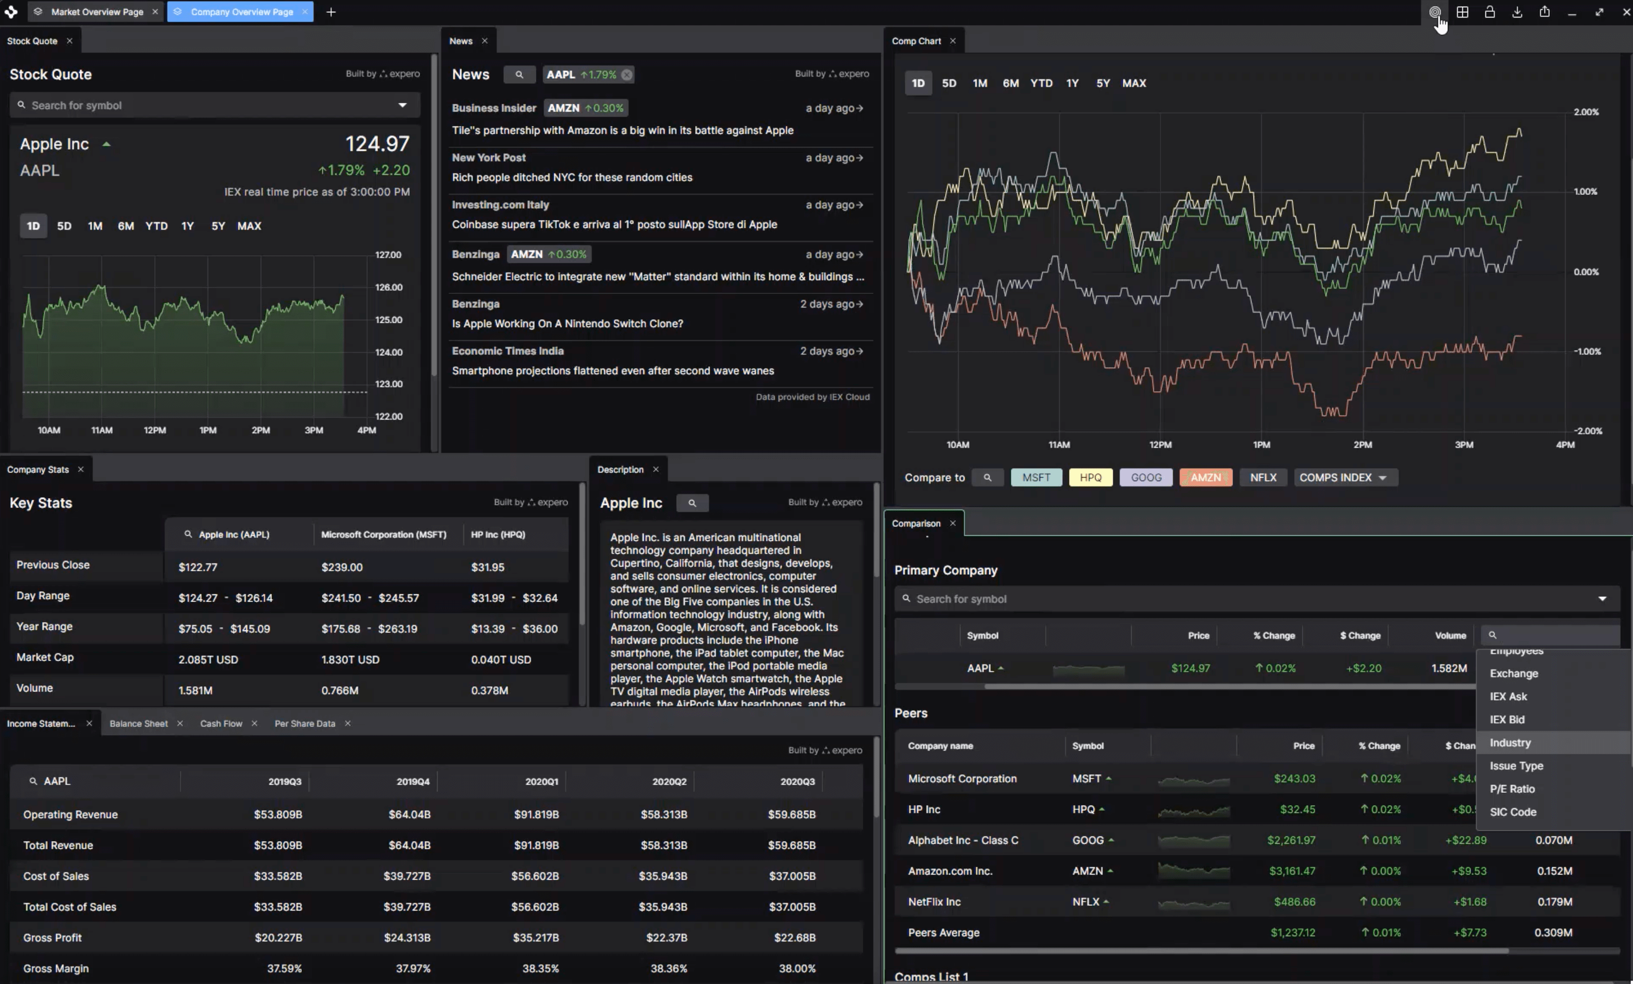
Task: Close the Stock Quote panel tab
Action: [69, 41]
